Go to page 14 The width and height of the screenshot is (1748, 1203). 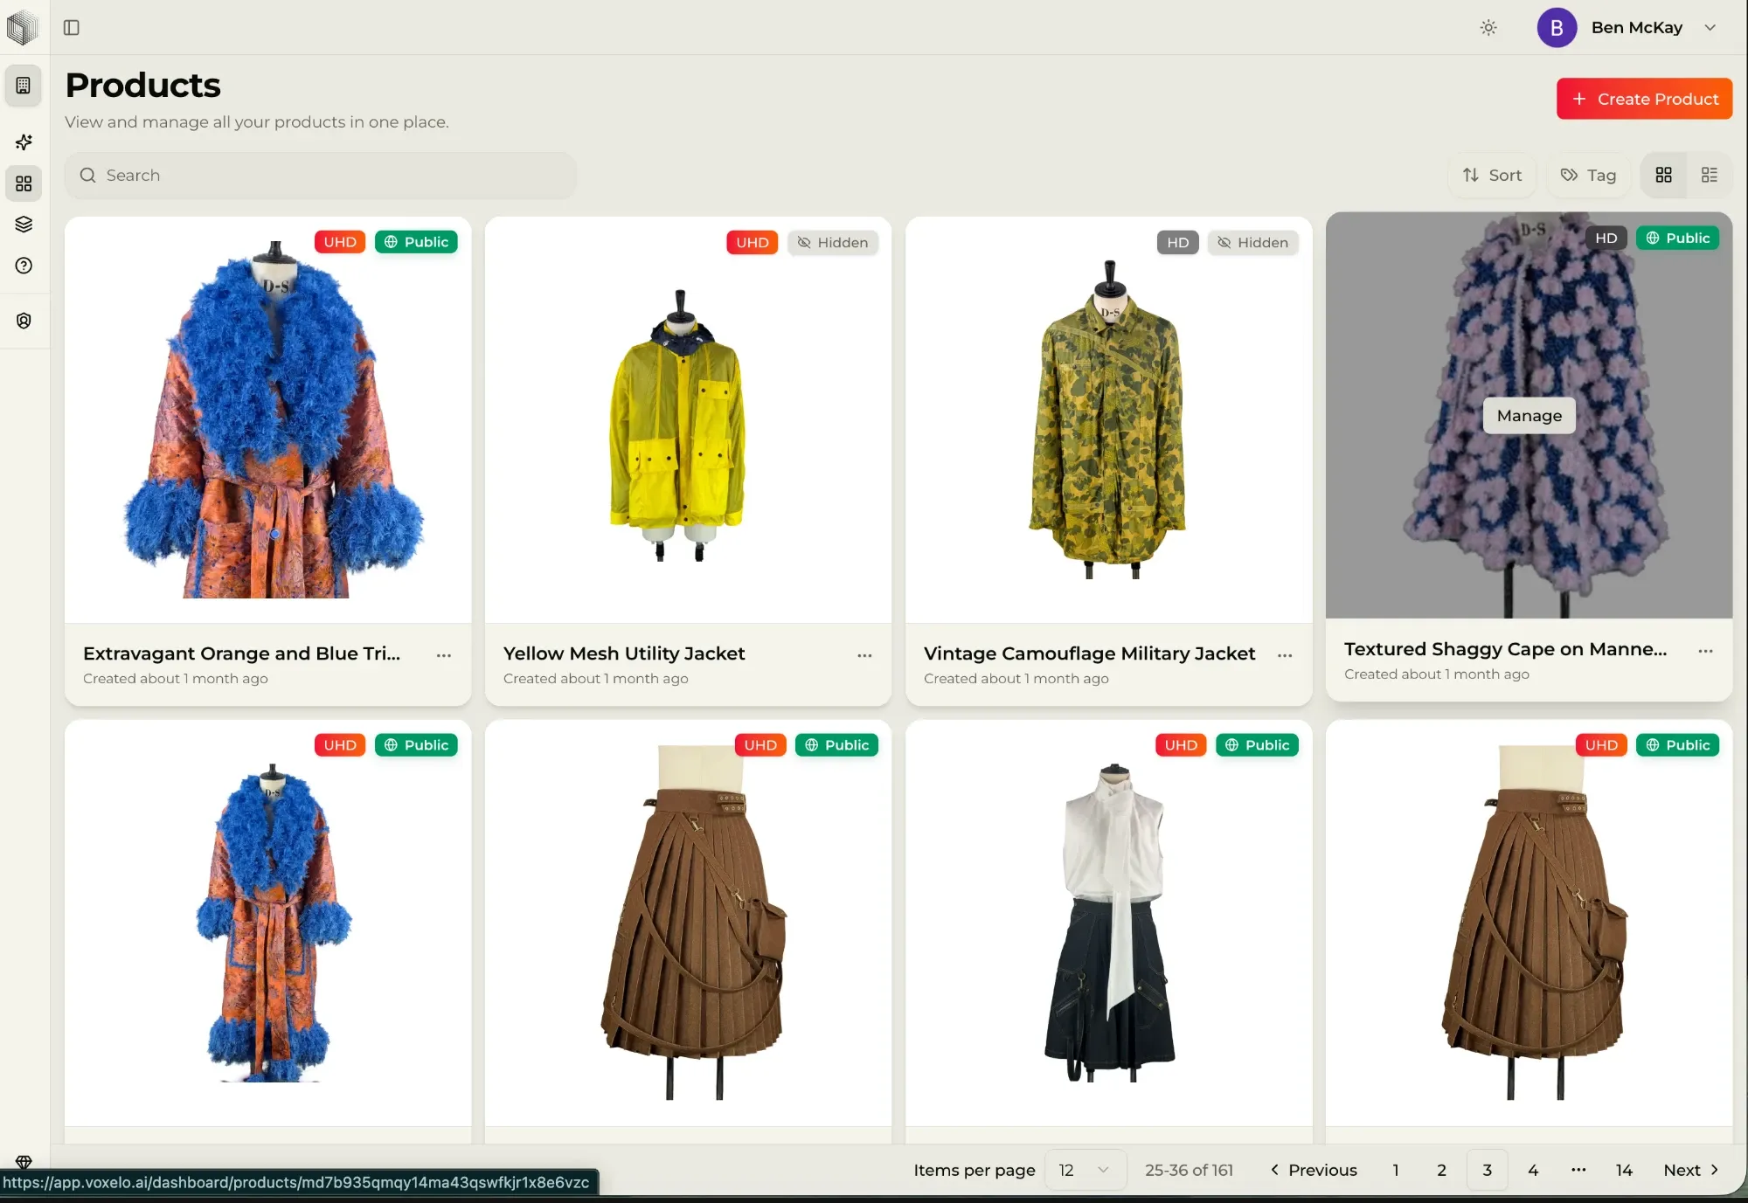[x=1624, y=1170]
